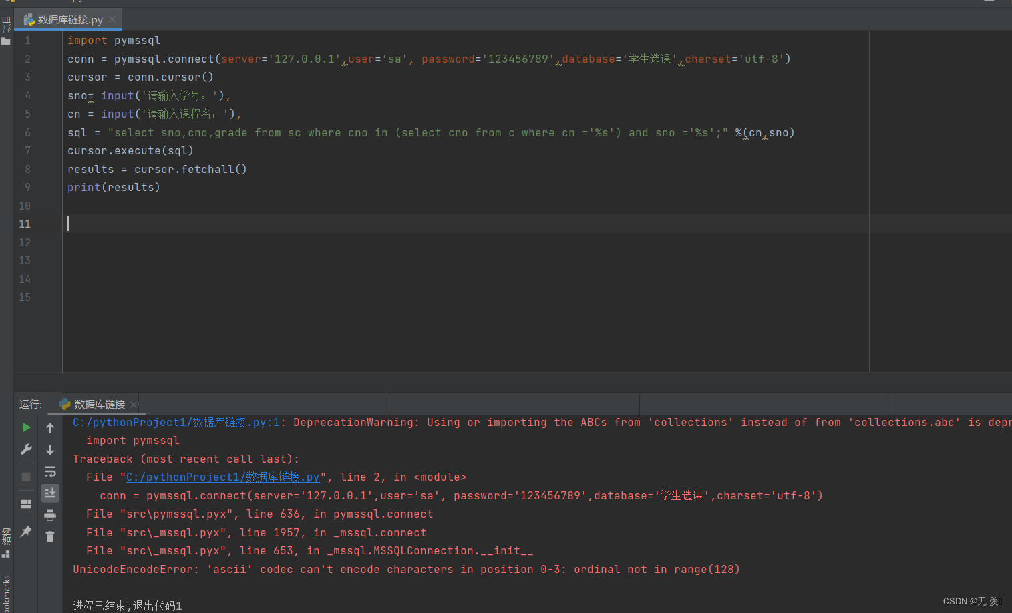
Task: Click the cn input line in editor
Action: coord(154,114)
